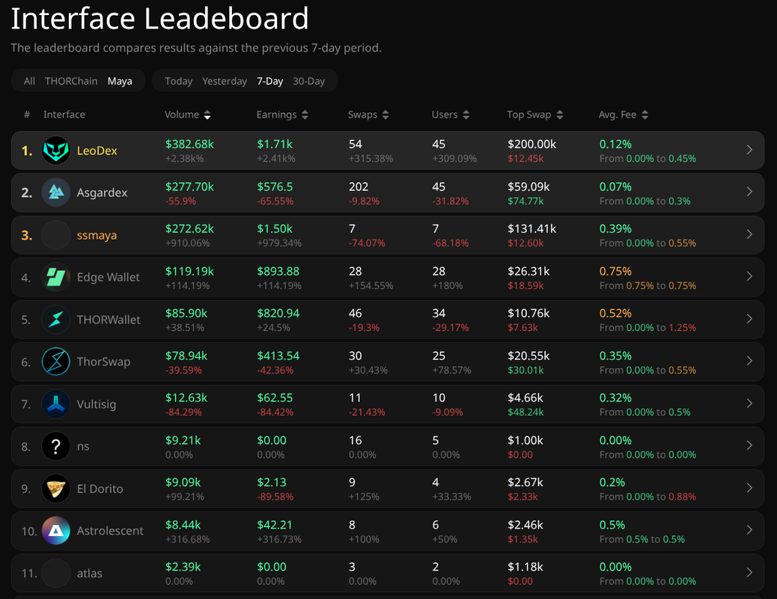Expand the El Dorito row chevron
The height and width of the screenshot is (599, 777).
tap(749, 488)
